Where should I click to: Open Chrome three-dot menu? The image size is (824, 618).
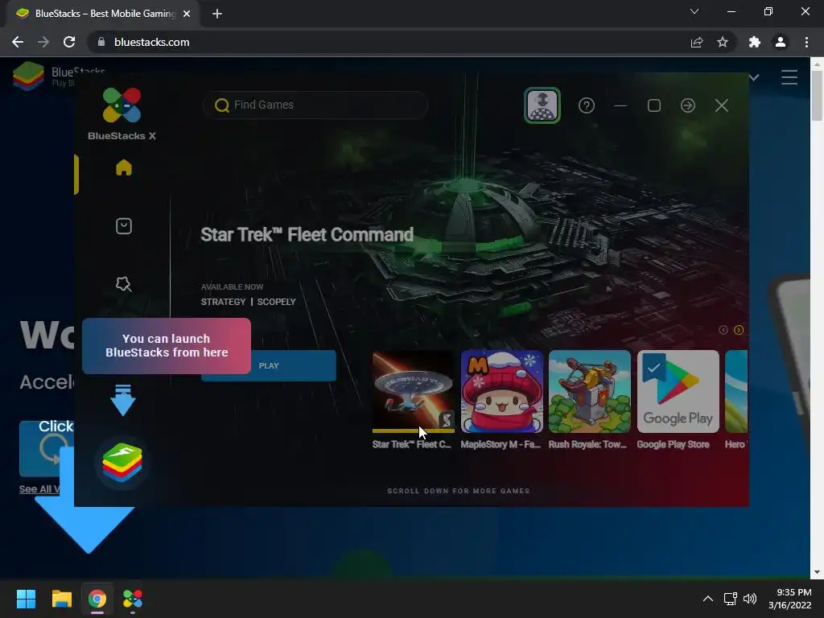[806, 42]
